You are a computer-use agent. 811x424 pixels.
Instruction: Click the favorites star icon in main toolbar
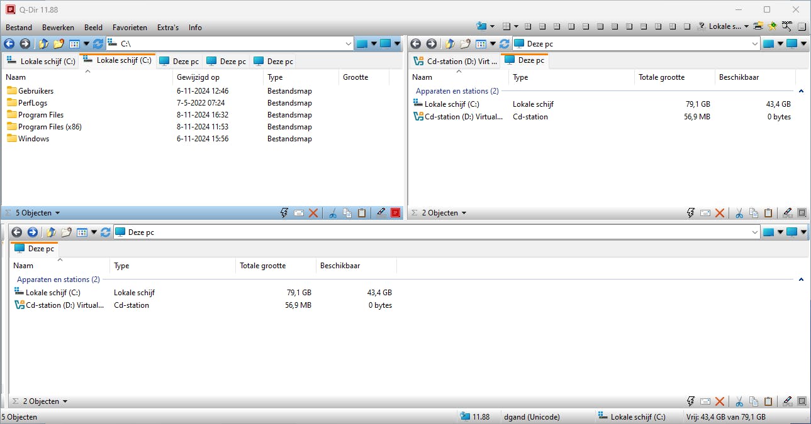pyautogui.click(x=772, y=26)
